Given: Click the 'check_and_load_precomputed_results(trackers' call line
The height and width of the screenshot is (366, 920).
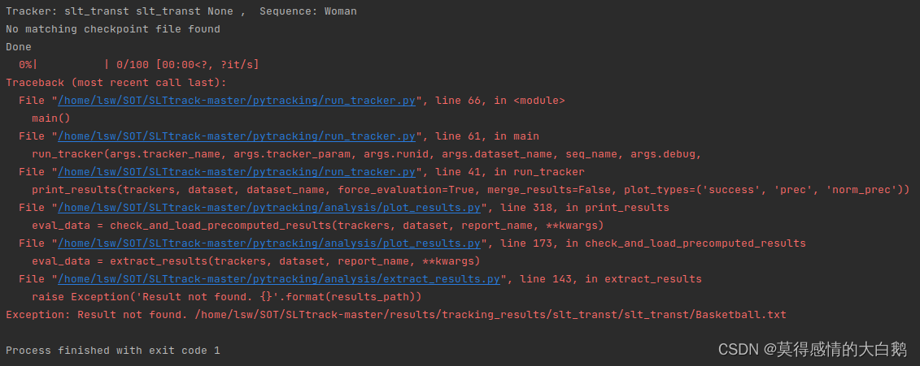Looking at the screenshot, I should coord(317,226).
